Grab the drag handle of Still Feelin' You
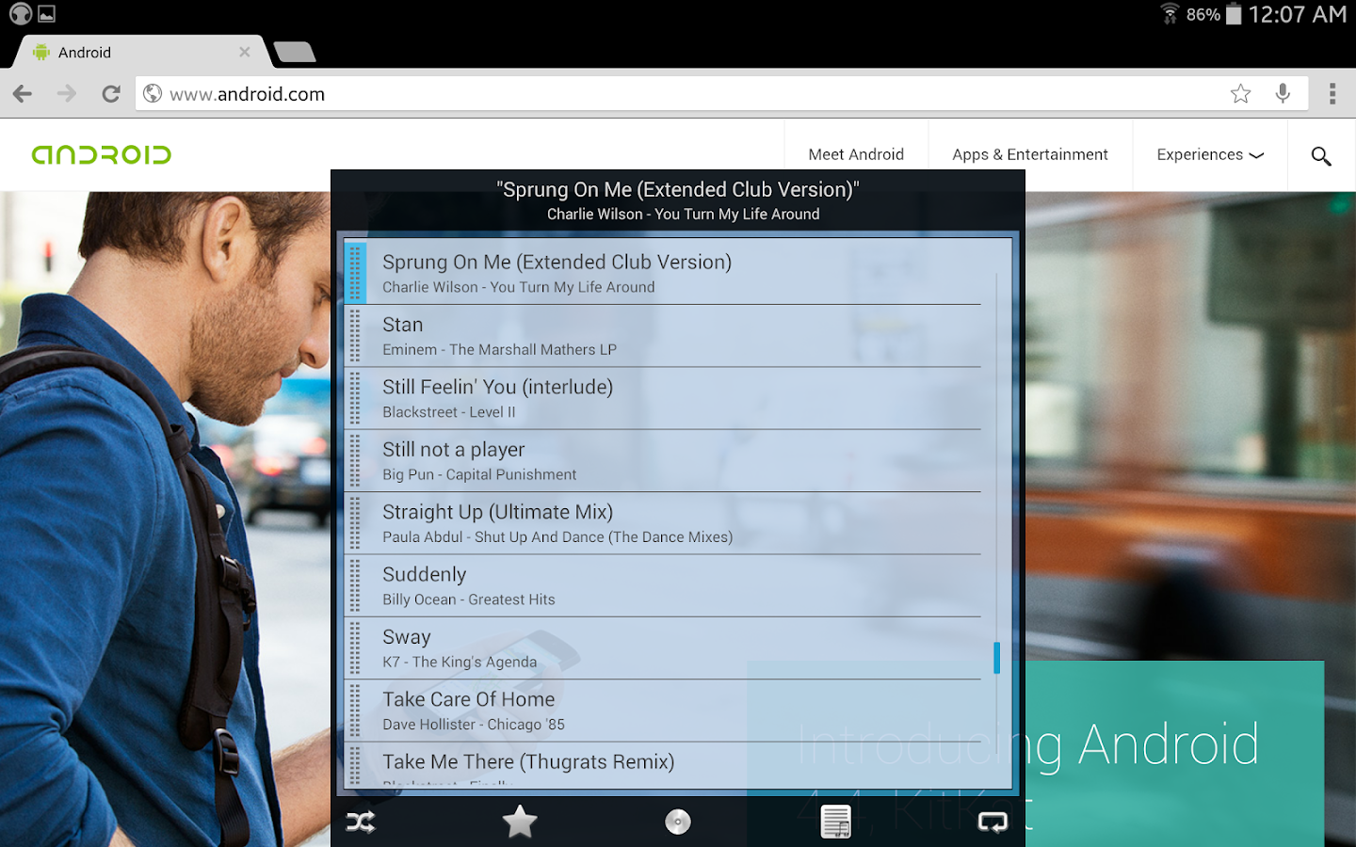 355,398
